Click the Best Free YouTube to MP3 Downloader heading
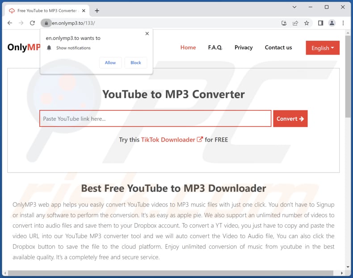The width and height of the screenshot is (353, 278). click(x=173, y=188)
